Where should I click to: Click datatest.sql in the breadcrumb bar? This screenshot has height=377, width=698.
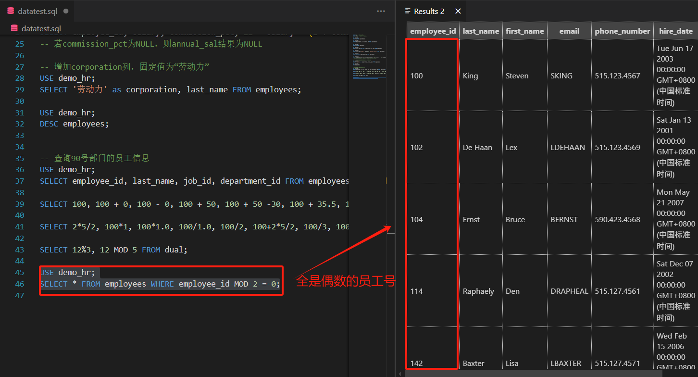[41, 28]
